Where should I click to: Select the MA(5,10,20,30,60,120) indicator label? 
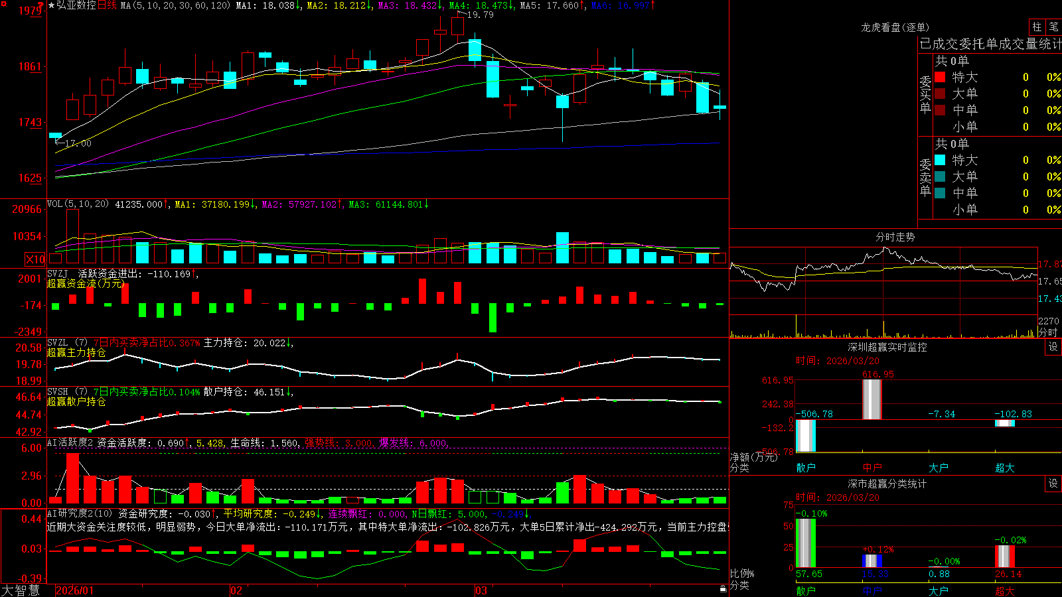pos(175,5)
